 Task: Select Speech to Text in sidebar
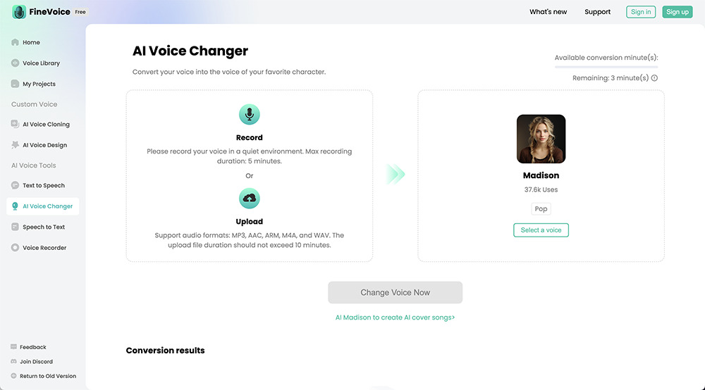tap(44, 227)
